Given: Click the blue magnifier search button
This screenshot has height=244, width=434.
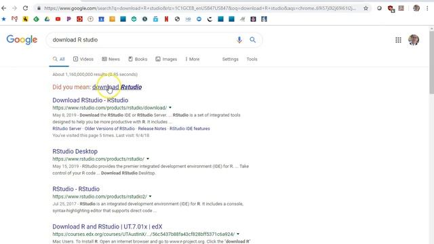Looking at the screenshot, I should (x=252, y=40).
